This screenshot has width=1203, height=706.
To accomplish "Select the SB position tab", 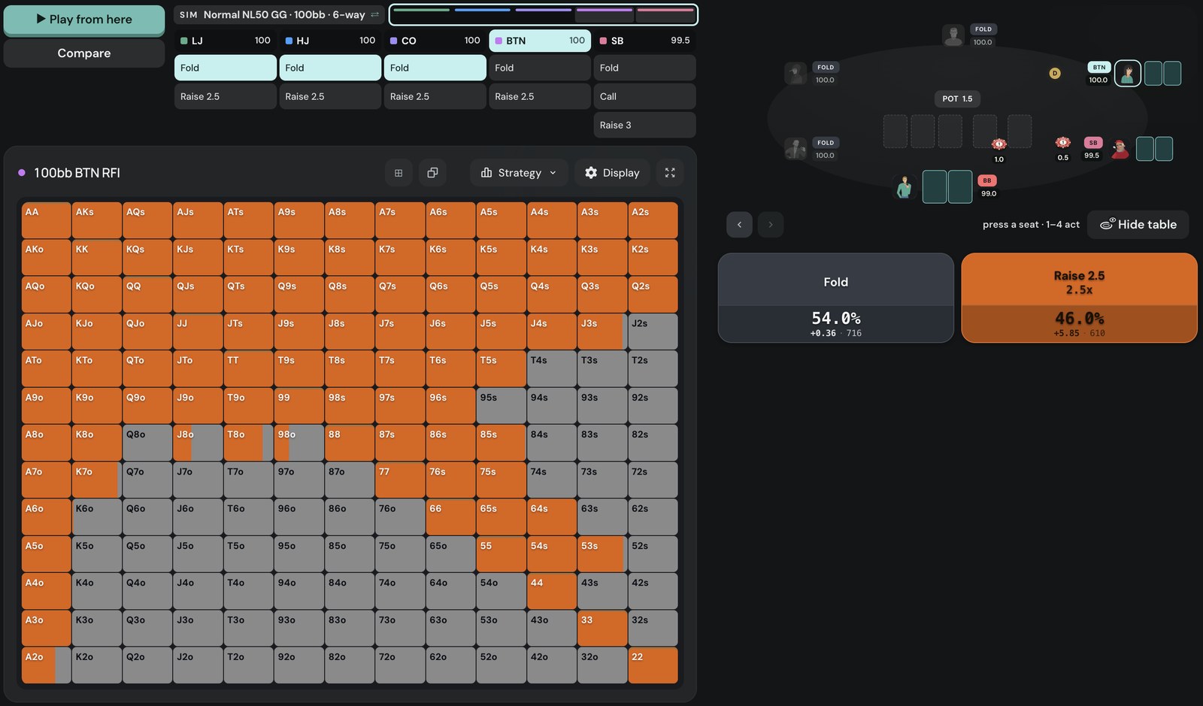I will (644, 41).
